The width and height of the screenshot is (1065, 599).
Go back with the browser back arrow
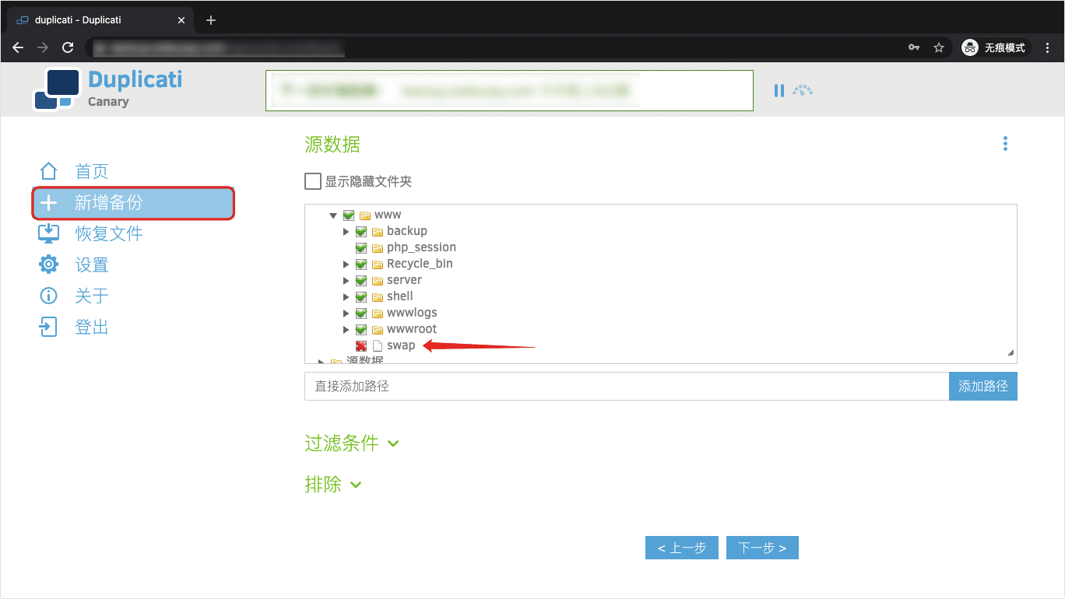(x=18, y=47)
